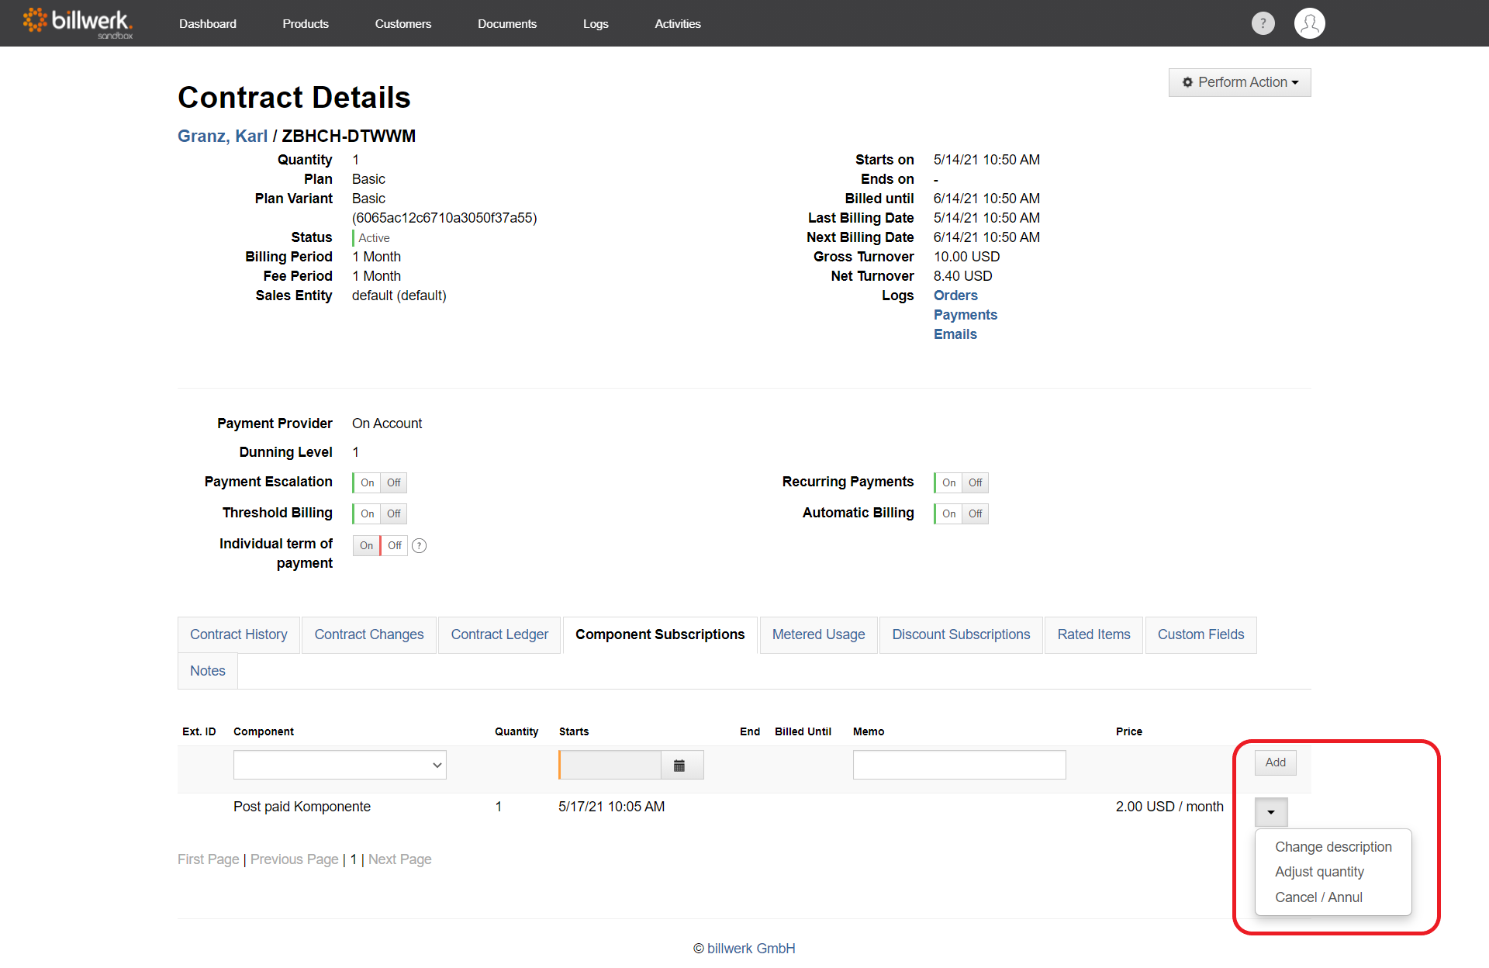Image resolution: width=1489 pixels, height=968 pixels.
Task: Toggle the Post paid Komponente actions caret
Action: [x=1271, y=812]
